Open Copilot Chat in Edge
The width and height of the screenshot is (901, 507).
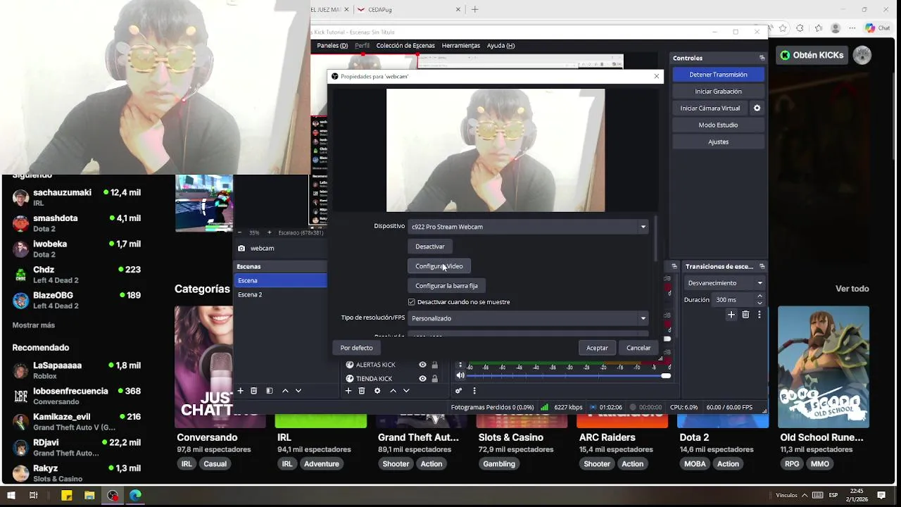pyautogui.click(x=878, y=28)
